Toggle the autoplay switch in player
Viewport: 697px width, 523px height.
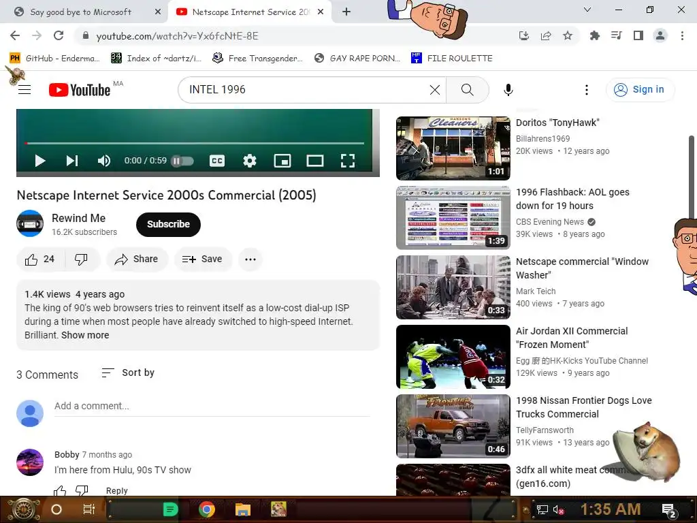coord(182,161)
